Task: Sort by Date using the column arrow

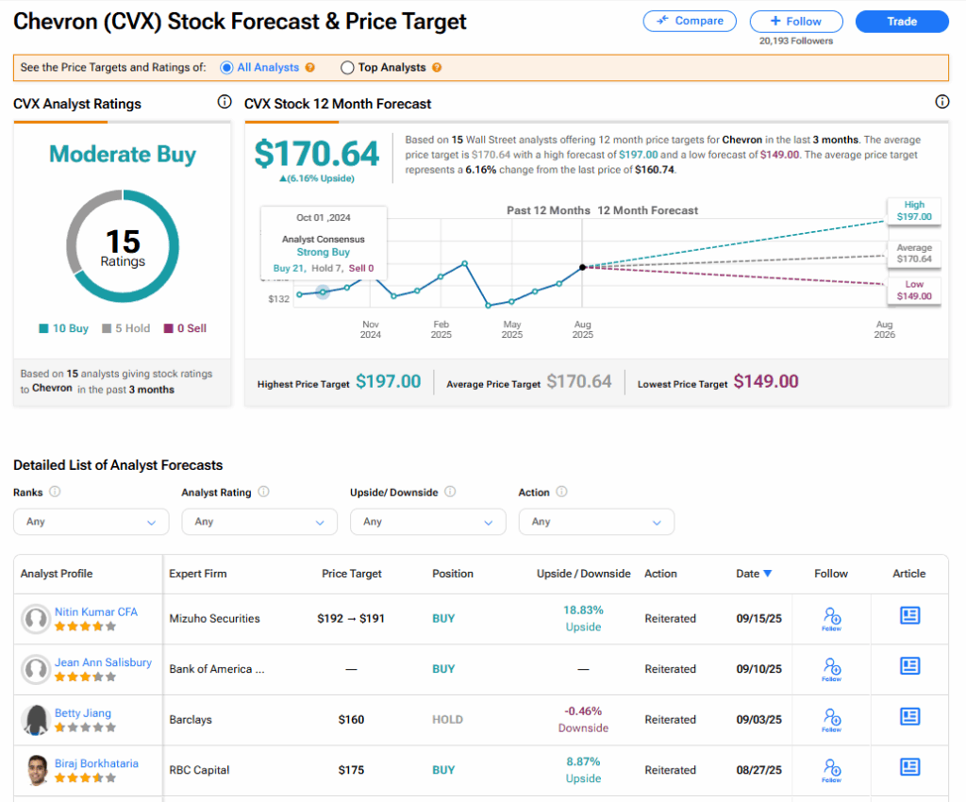Action: 768,574
